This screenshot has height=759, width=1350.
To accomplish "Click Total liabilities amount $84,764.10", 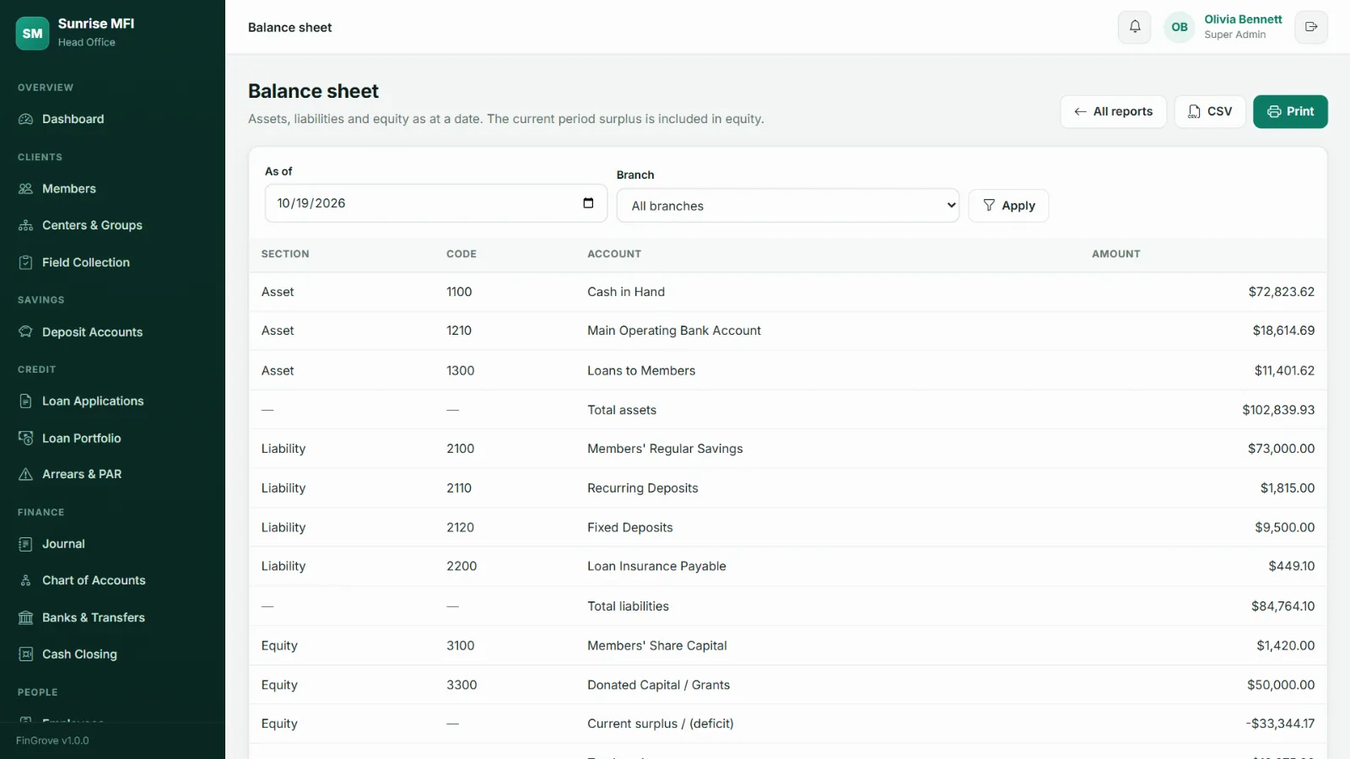I will click(1282, 606).
